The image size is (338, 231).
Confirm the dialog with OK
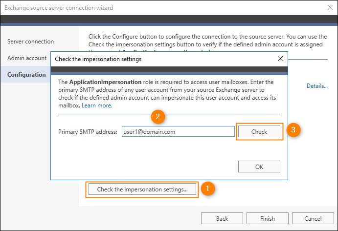(x=259, y=167)
